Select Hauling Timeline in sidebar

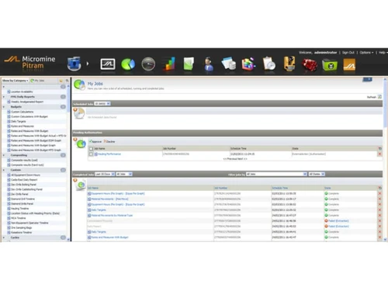pyautogui.click(x=19, y=209)
